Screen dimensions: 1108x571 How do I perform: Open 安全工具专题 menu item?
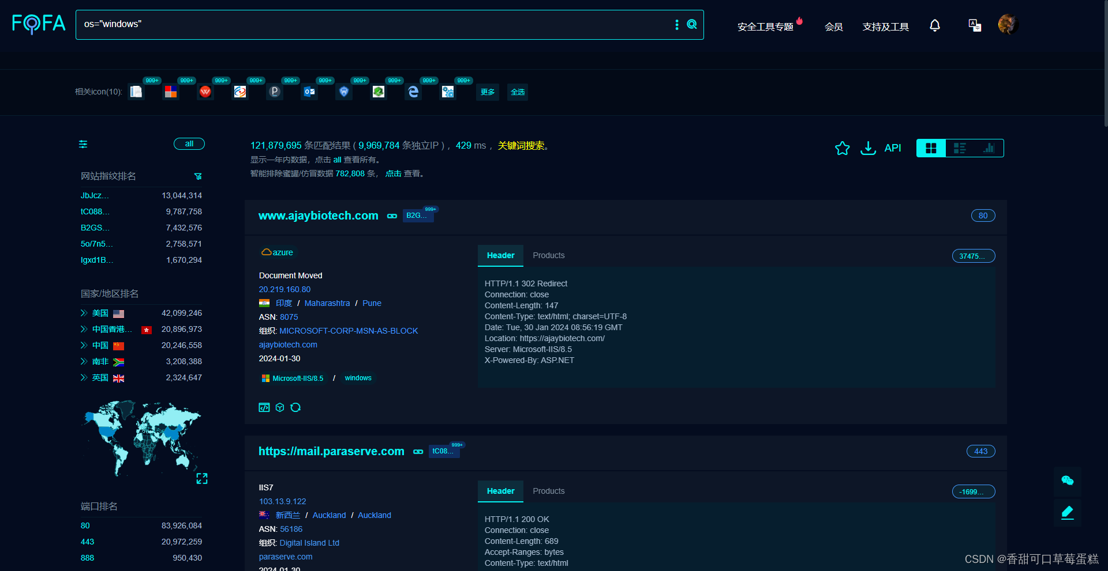(x=765, y=27)
